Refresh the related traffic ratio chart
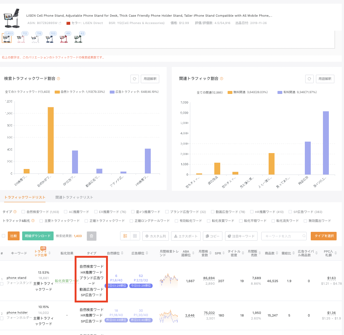 pos(309,79)
